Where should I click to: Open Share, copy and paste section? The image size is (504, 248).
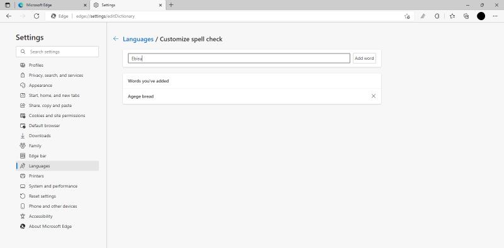pos(57,105)
